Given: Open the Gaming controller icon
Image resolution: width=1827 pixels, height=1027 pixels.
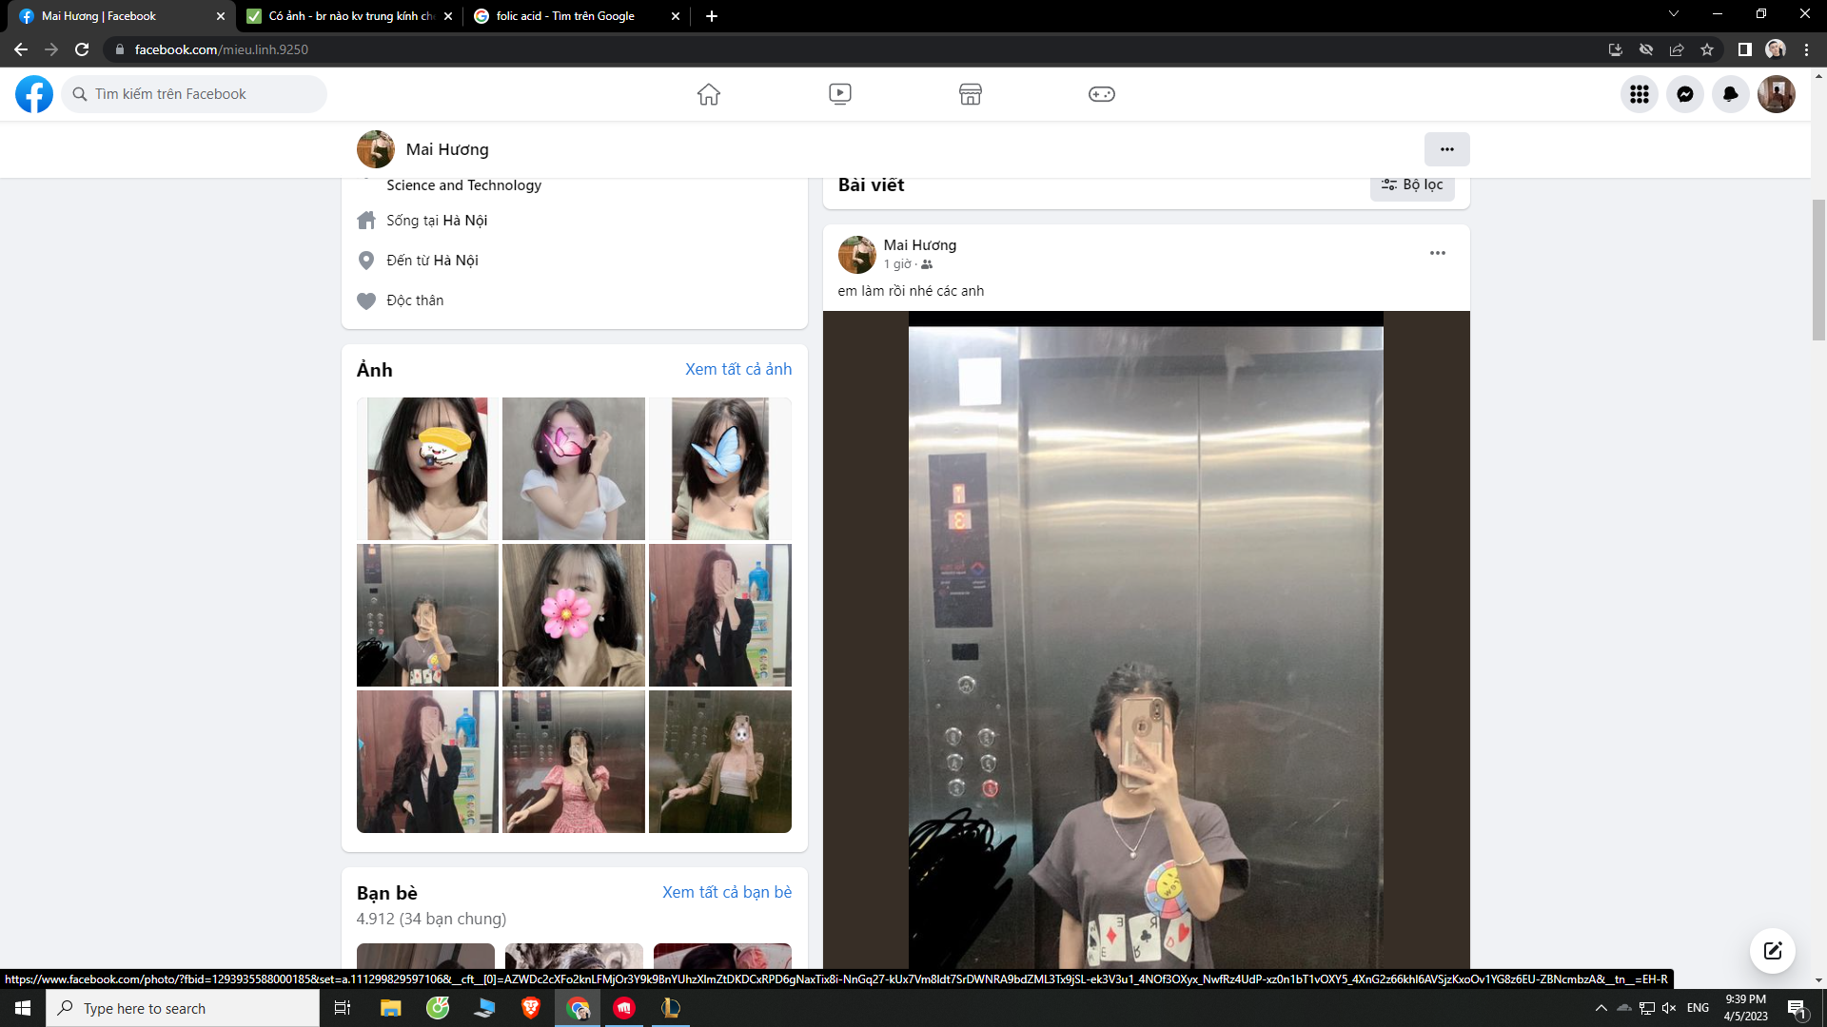Looking at the screenshot, I should 1101,94.
